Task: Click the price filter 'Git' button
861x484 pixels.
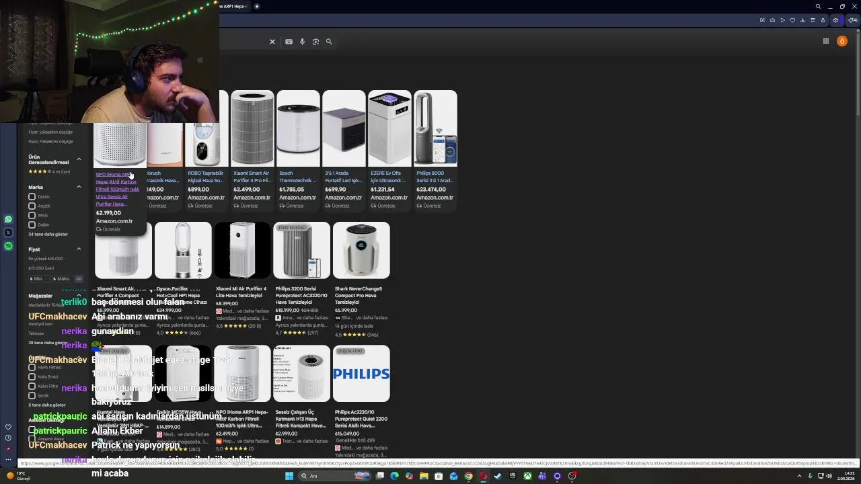Action: tap(79, 278)
